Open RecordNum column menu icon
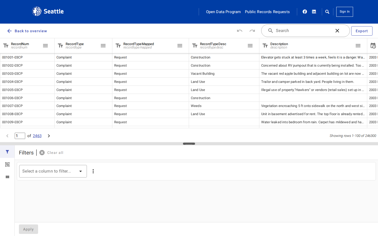 click(x=45, y=46)
